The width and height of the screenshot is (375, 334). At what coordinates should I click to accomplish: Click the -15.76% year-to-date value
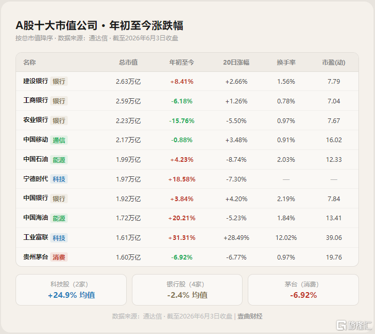182,121
